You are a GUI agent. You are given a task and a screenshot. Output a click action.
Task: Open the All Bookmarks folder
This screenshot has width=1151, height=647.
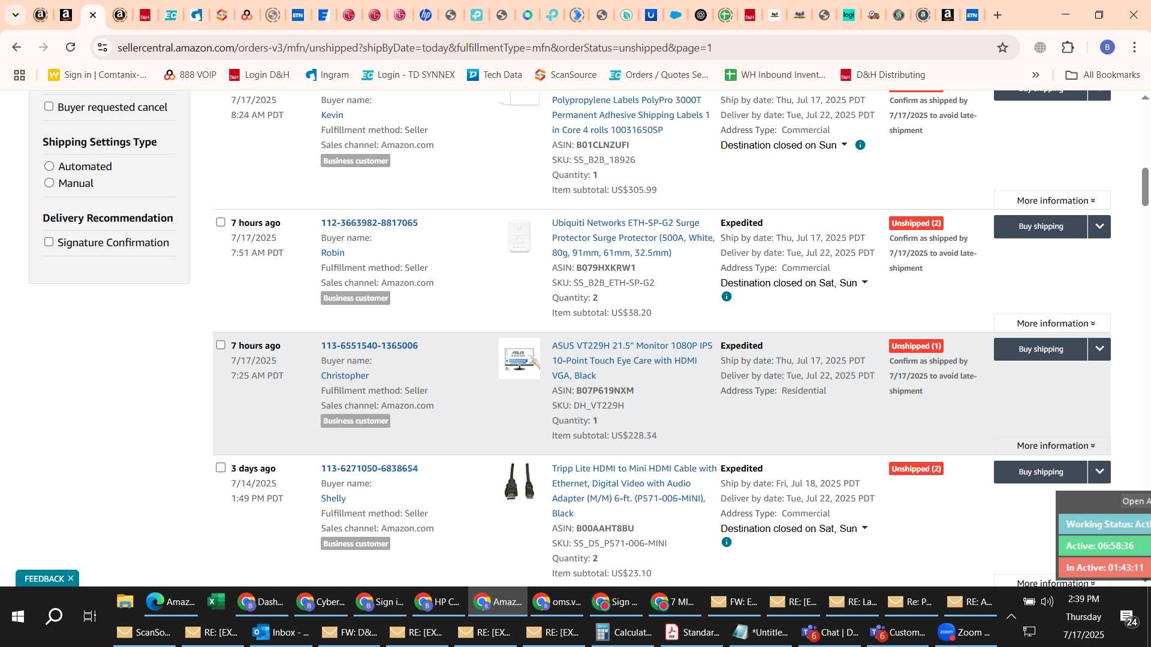(1102, 75)
